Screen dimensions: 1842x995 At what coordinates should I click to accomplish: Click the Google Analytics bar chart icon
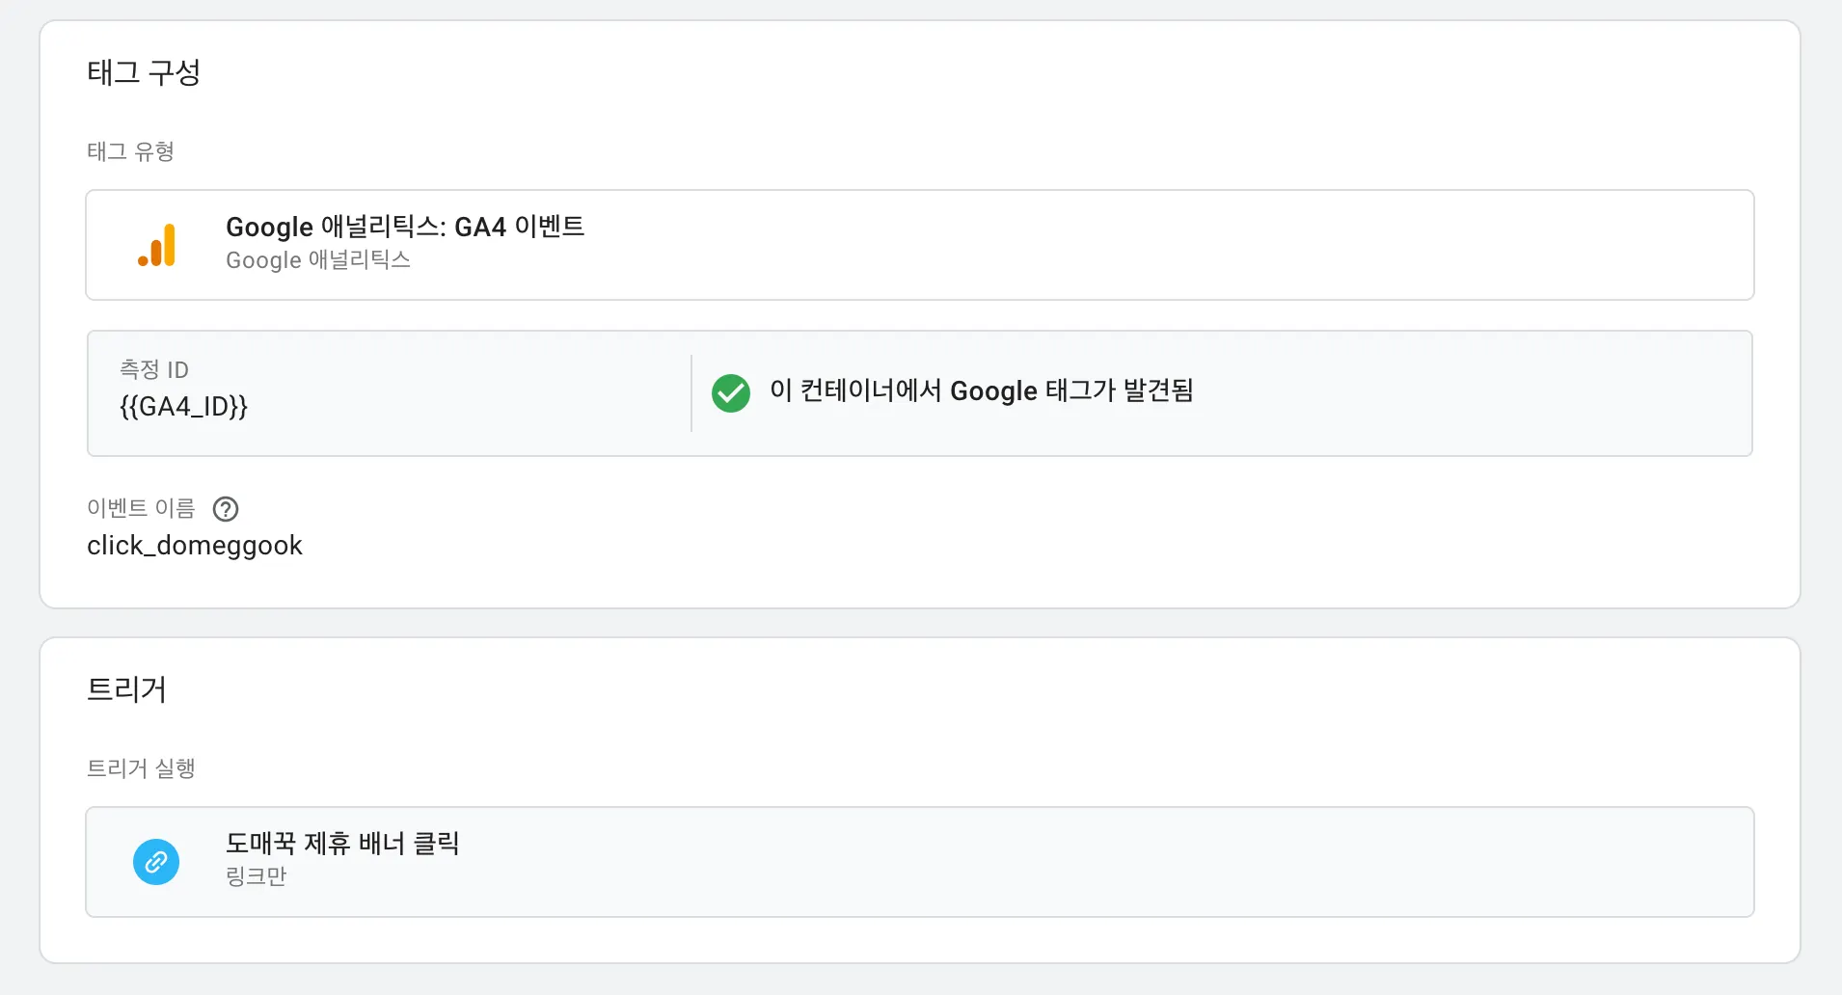click(157, 245)
